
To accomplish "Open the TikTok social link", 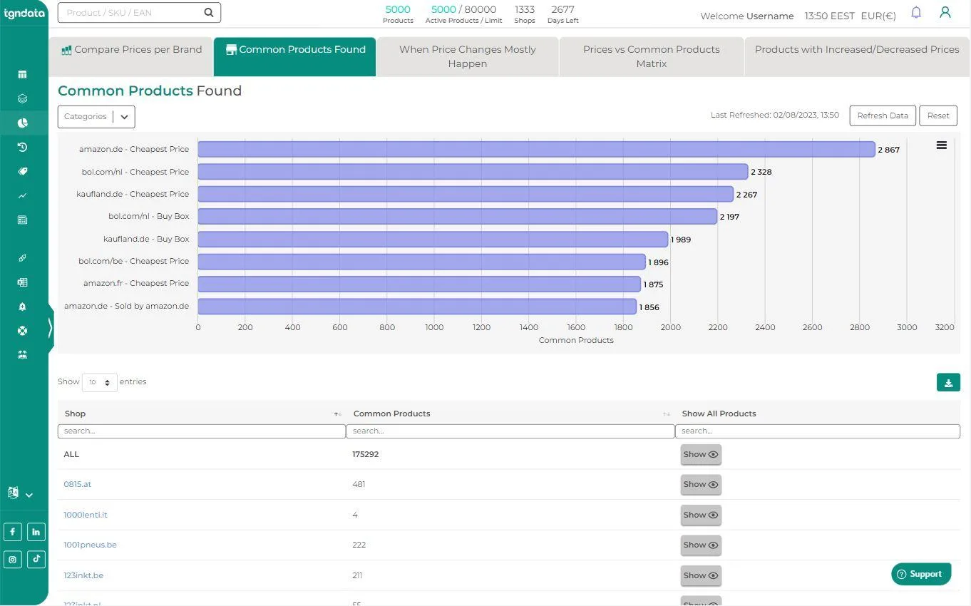I will tap(36, 560).
